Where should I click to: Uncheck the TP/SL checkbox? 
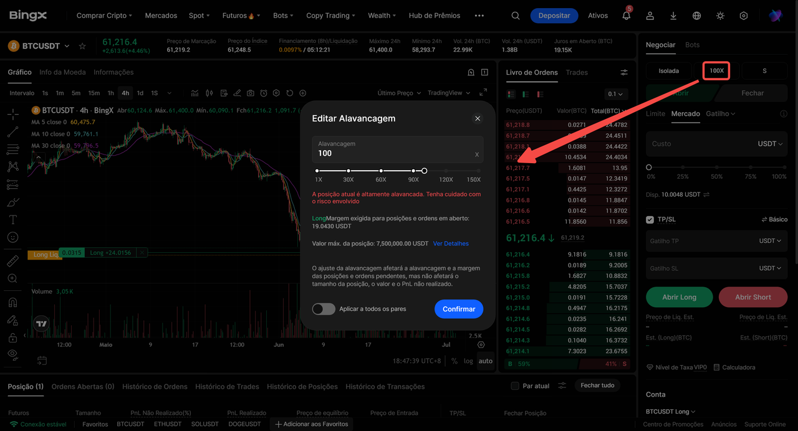[650, 219]
